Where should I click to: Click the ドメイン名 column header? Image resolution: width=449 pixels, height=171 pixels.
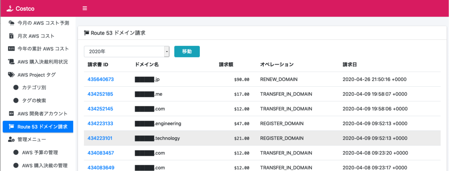pyautogui.click(x=147, y=64)
